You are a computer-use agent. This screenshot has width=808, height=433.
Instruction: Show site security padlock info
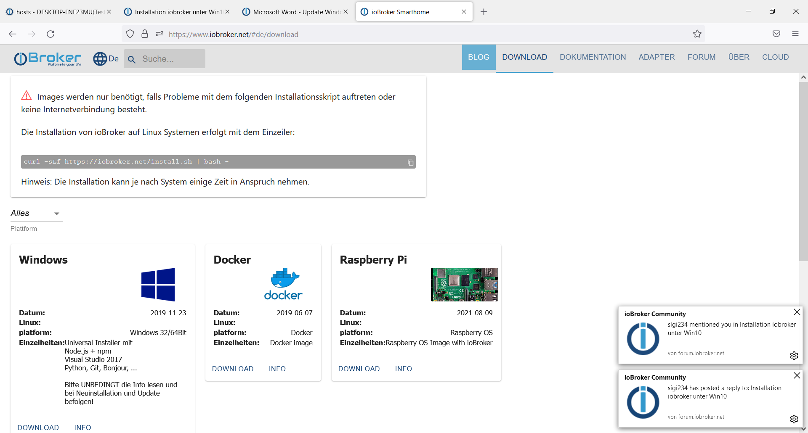[145, 34]
